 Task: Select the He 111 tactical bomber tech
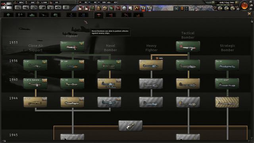point(188,65)
